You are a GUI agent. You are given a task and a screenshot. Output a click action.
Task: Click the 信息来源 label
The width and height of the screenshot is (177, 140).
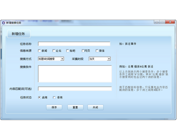click(x=26, y=51)
